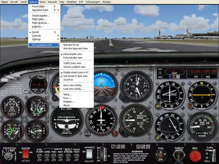Uncheck Internal pilot view
This screenshot has width=219, height=164.
[x=77, y=54]
